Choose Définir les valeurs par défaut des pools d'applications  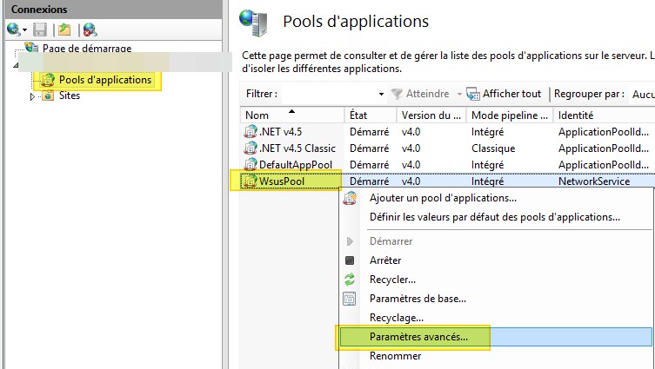(495, 217)
